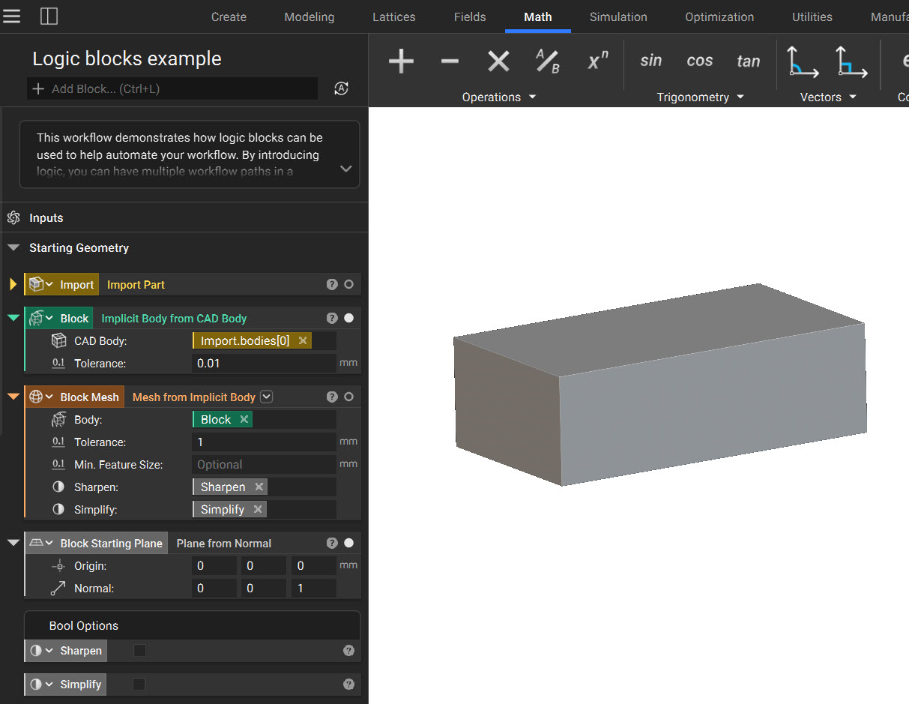909x704 pixels.
Task: Remove Import.bodies[0] from CAD Body field
Action: coord(303,341)
